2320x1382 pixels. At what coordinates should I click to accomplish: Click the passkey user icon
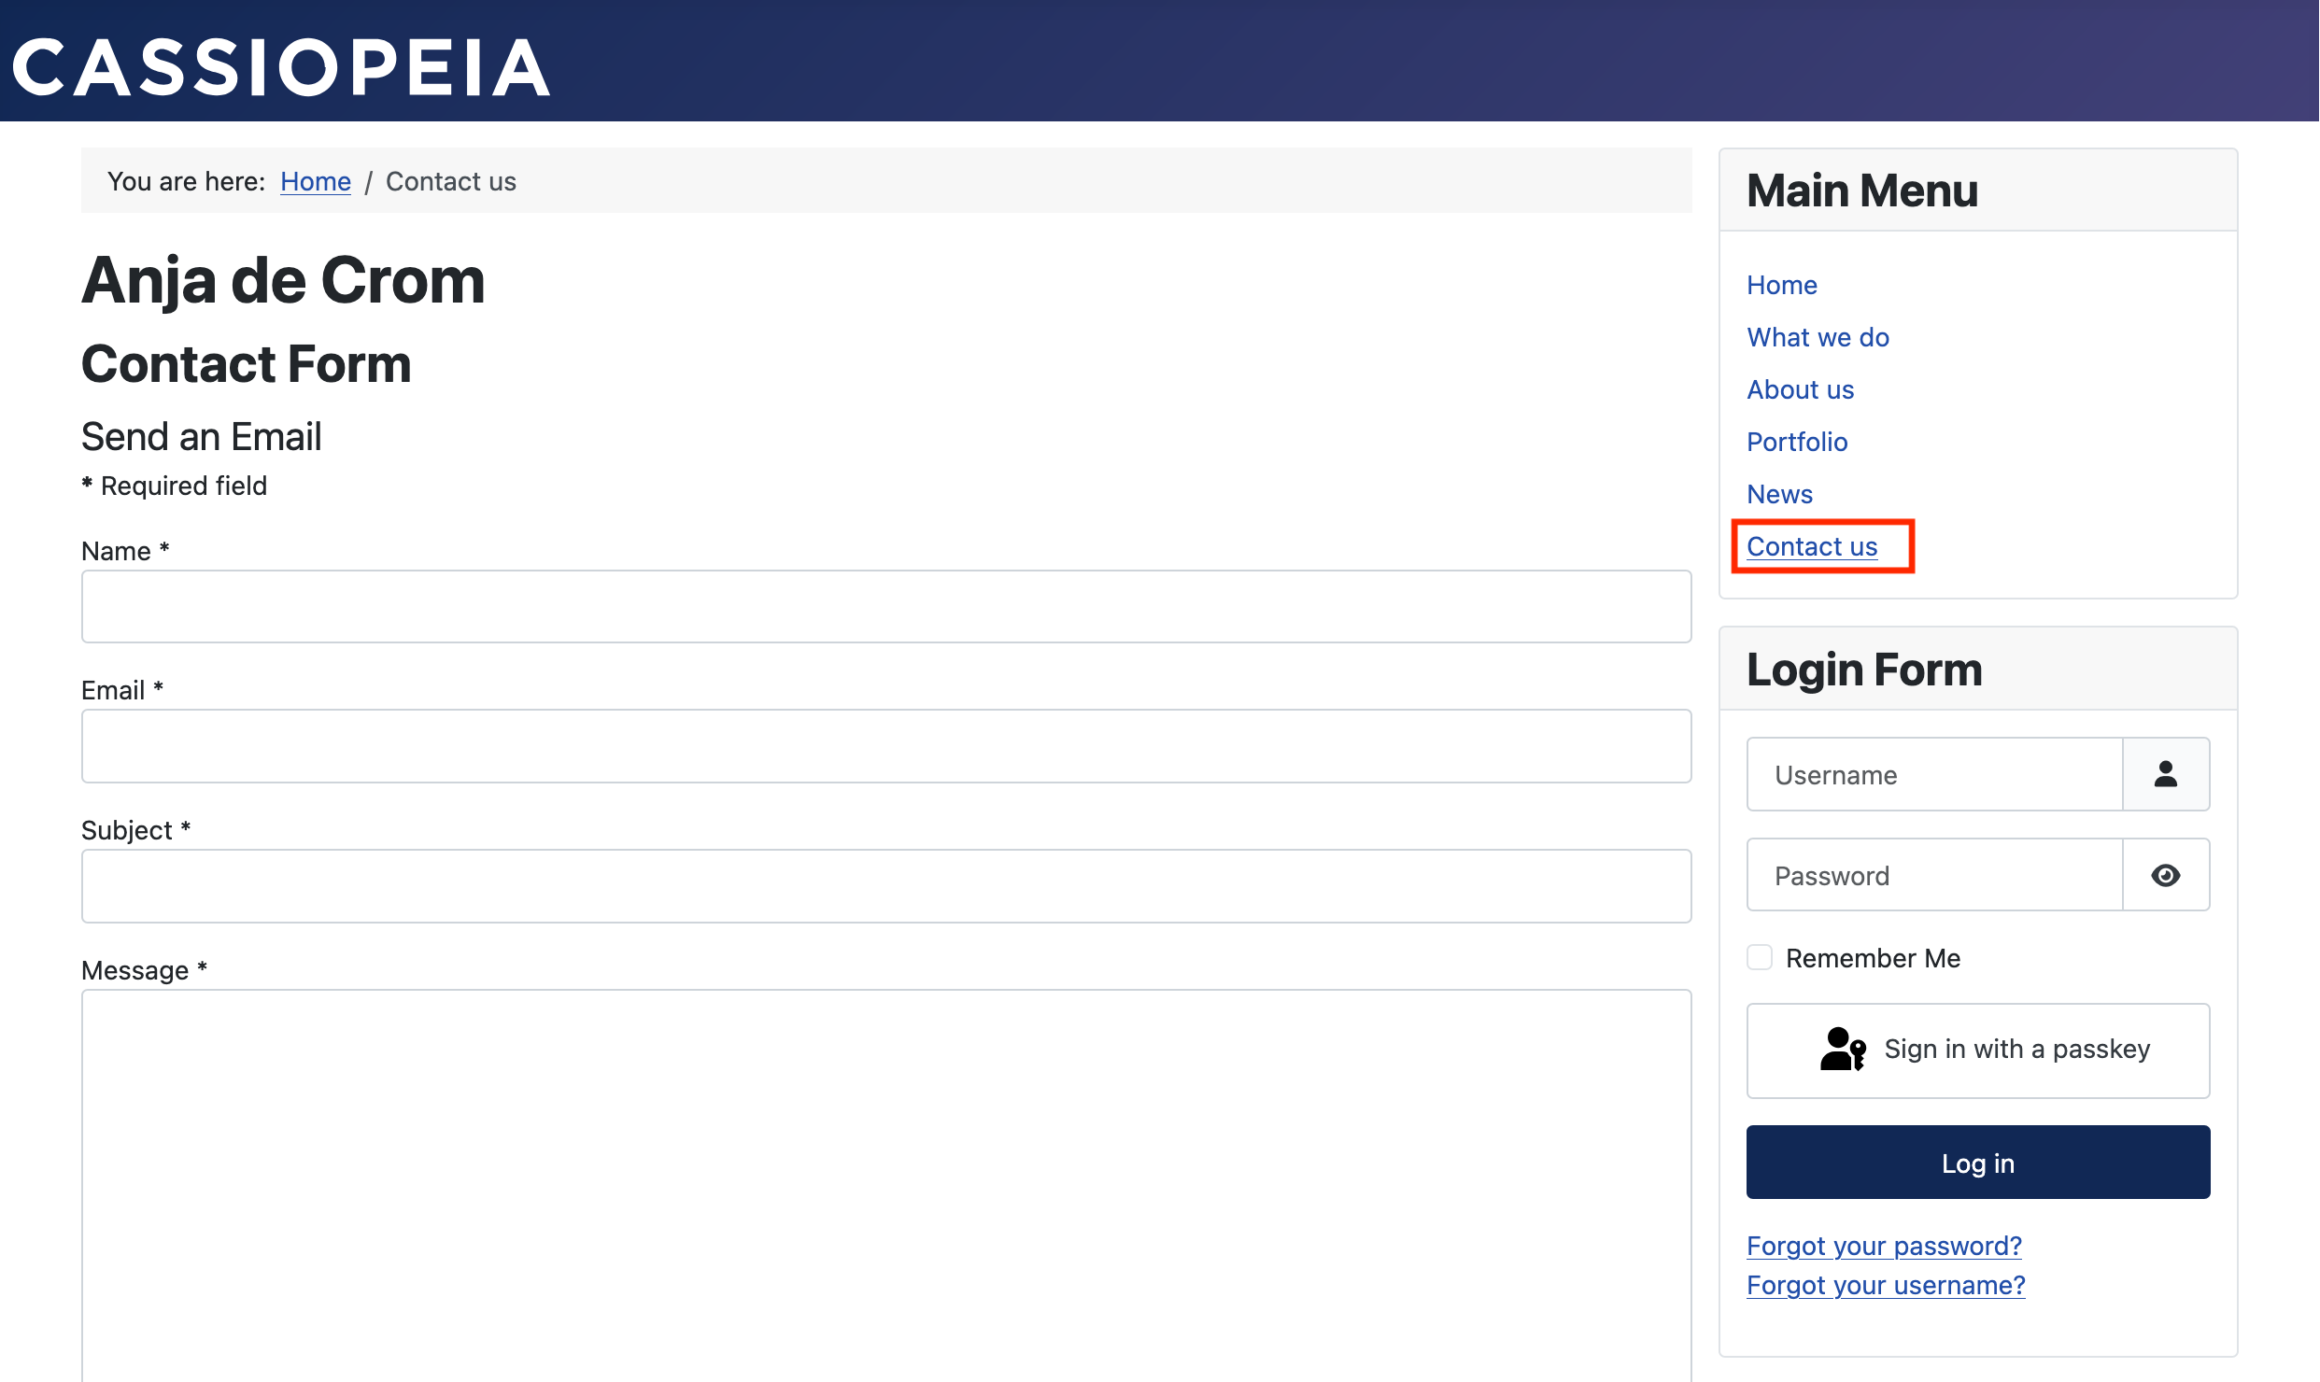[1842, 1049]
